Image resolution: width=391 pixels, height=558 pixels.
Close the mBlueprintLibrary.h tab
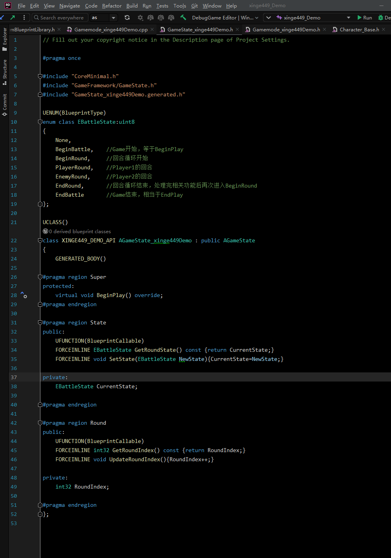59,29
